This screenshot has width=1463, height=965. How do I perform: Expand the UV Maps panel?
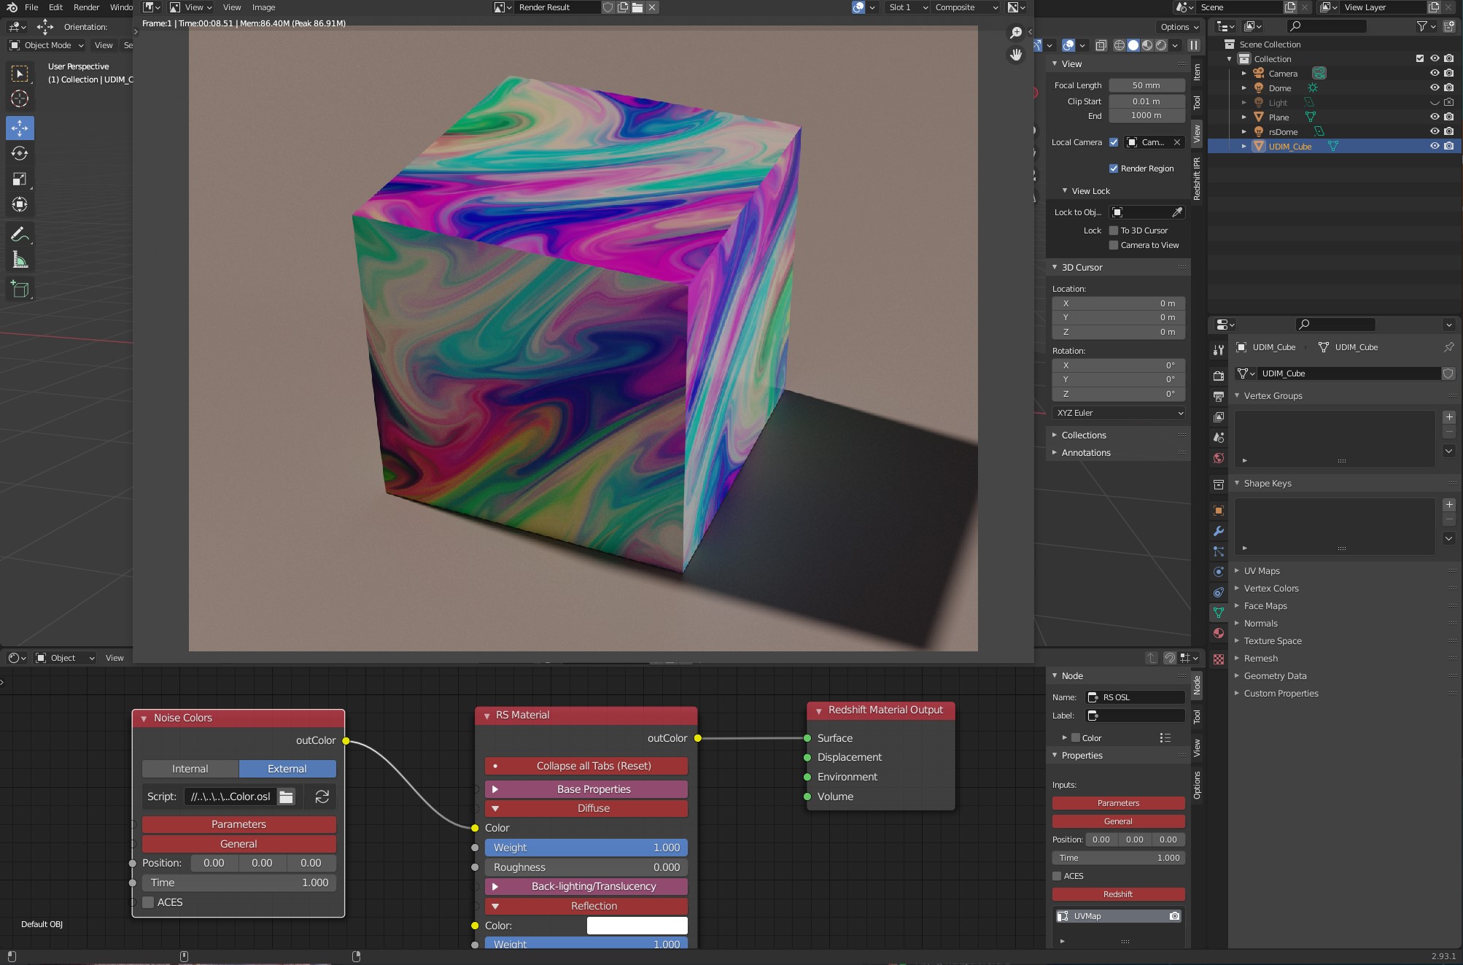coord(1262,570)
